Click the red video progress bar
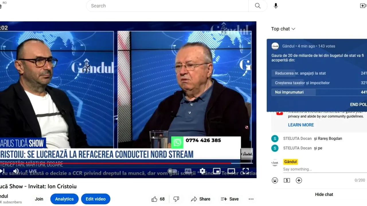 115,163
